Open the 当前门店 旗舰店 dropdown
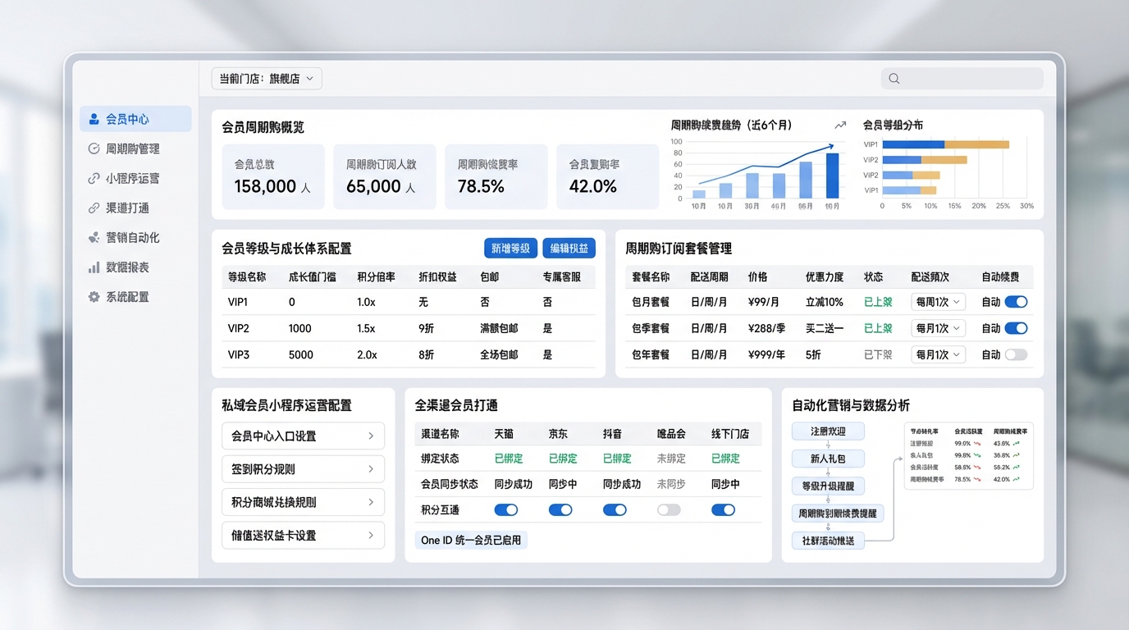Viewport: 1129px width, 630px height. point(267,79)
